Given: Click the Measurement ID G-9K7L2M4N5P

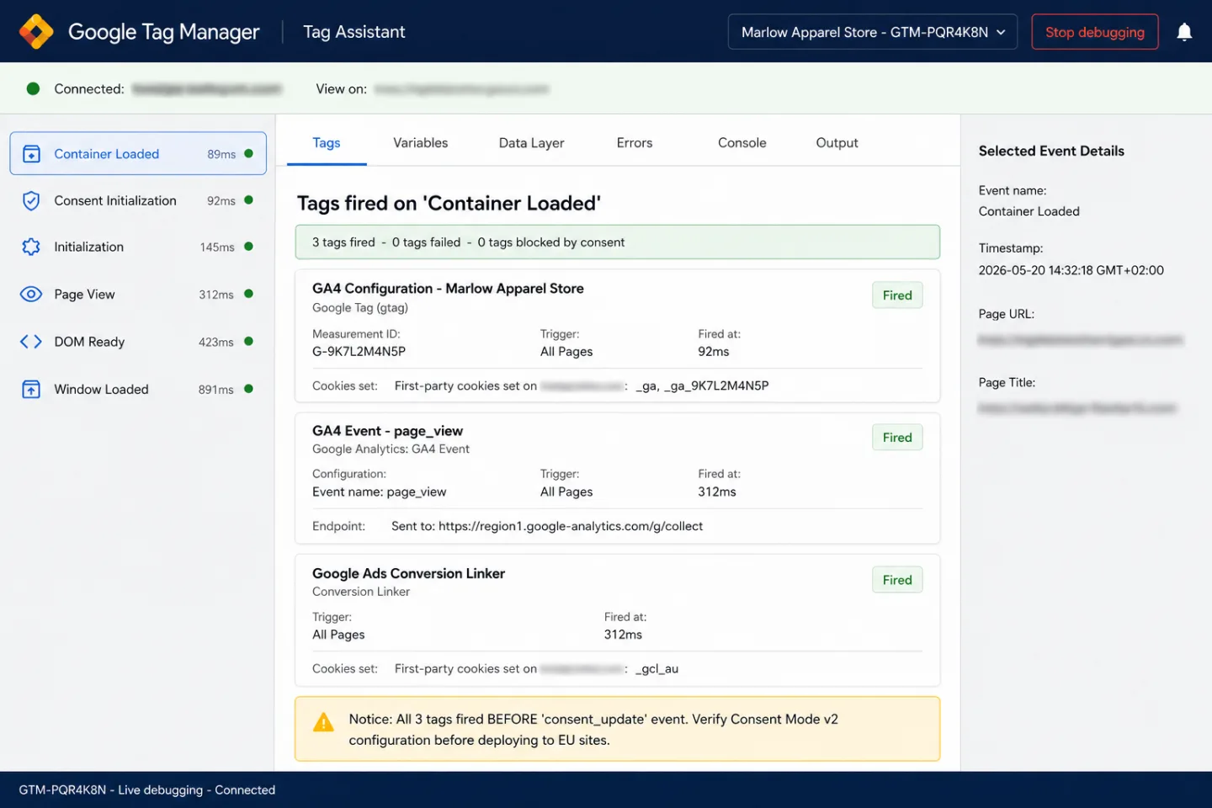Looking at the screenshot, I should [359, 352].
